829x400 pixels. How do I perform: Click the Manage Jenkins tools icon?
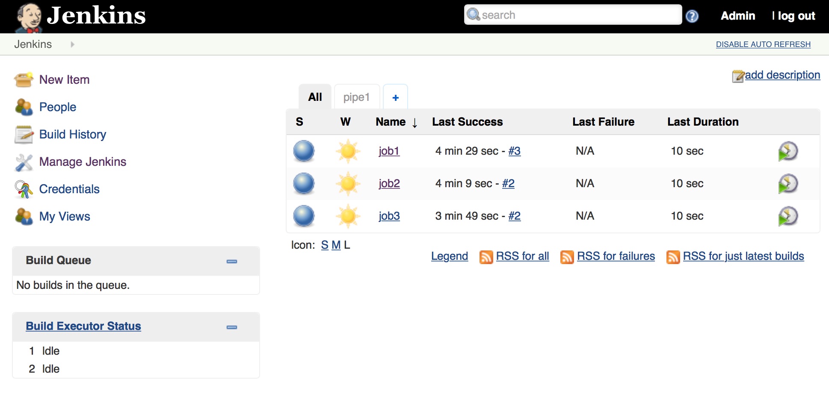click(x=24, y=162)
